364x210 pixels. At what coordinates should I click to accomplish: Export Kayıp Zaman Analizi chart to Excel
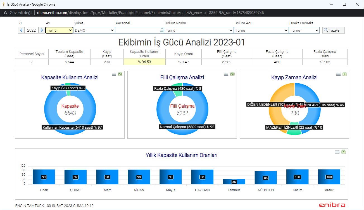point(345,74)
